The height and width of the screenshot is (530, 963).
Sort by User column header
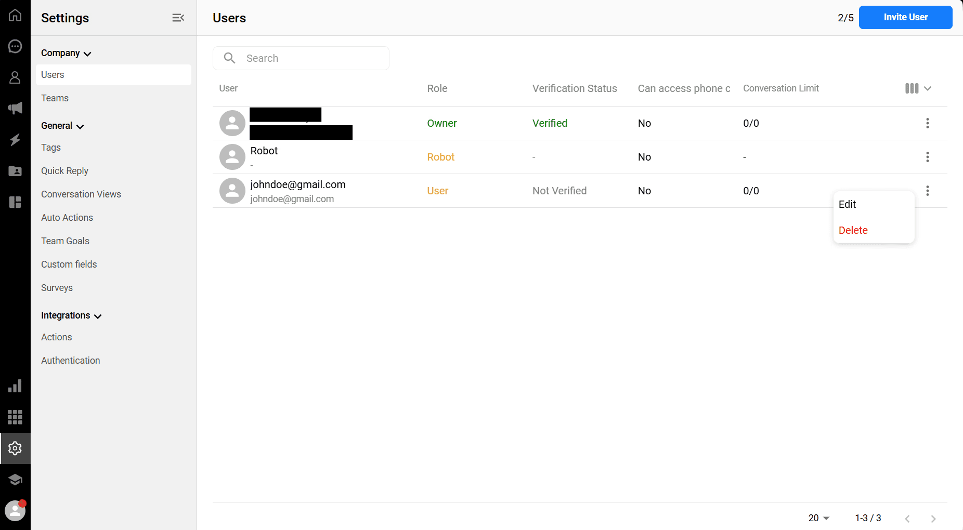(x=228, y=88)
